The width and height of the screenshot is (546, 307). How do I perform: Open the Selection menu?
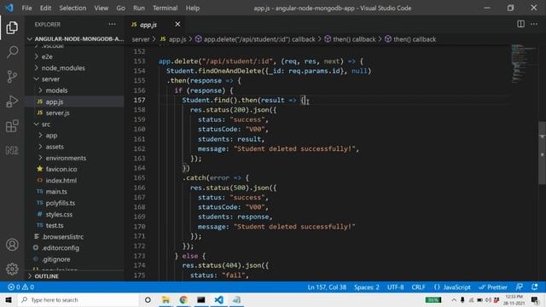point(73,8)
